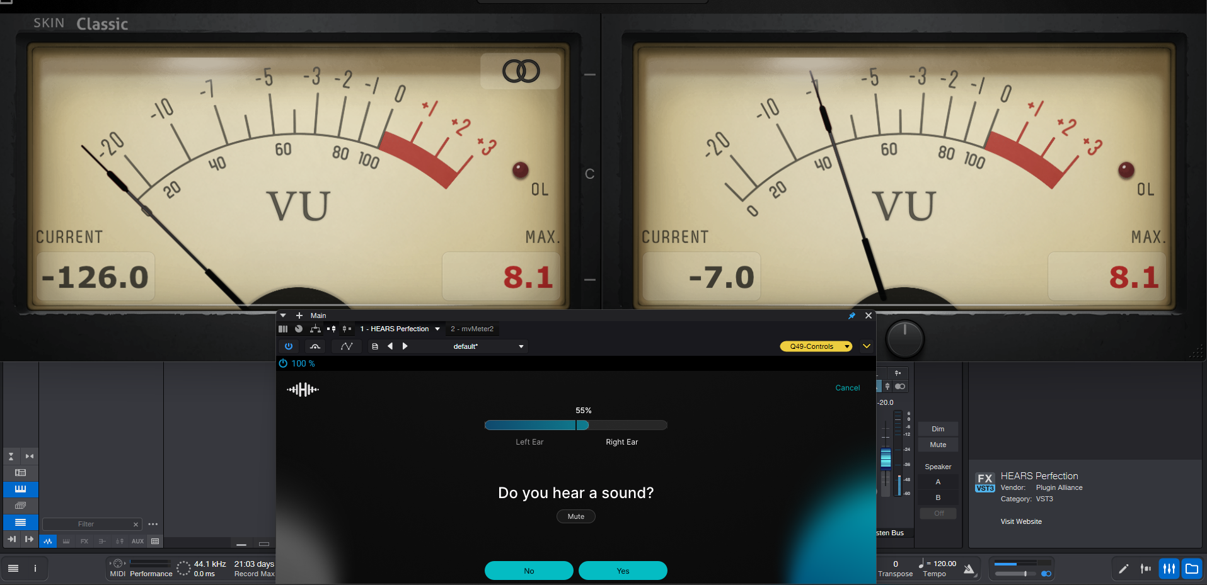Pin the plugin window open

point(852,315)
